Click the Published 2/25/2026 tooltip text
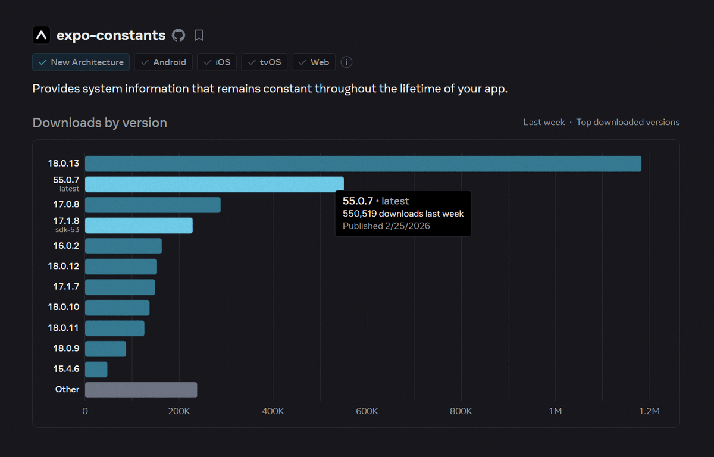 (386, 226)
